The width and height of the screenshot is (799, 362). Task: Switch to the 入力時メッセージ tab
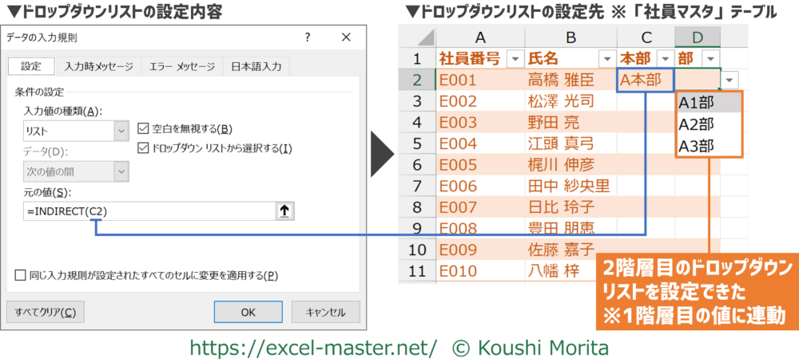[100, 67]
